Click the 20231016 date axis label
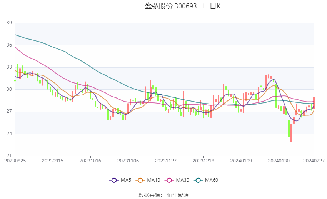The image size is (327, 199). 90,161
